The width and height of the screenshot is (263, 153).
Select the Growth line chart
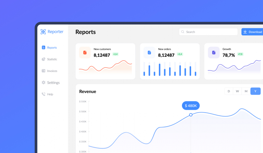tap(234, 66)
